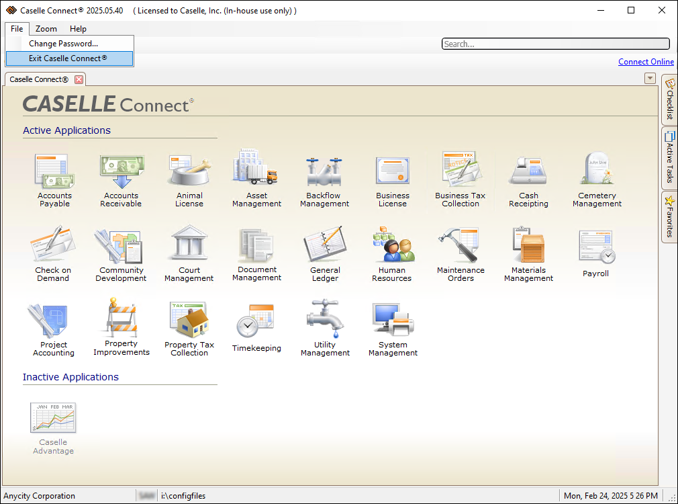The image size is (678, 504).
Task: Open Business Tax Collection
Action: pyautogui.click(x=460, y=179)
